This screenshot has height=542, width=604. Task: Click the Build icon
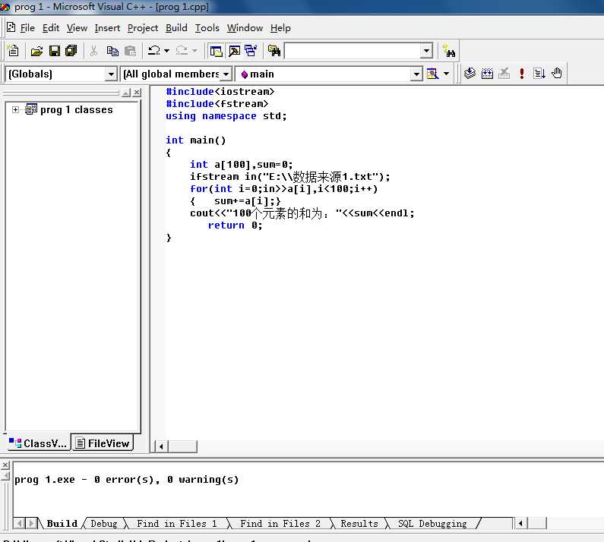click(487, 73)
